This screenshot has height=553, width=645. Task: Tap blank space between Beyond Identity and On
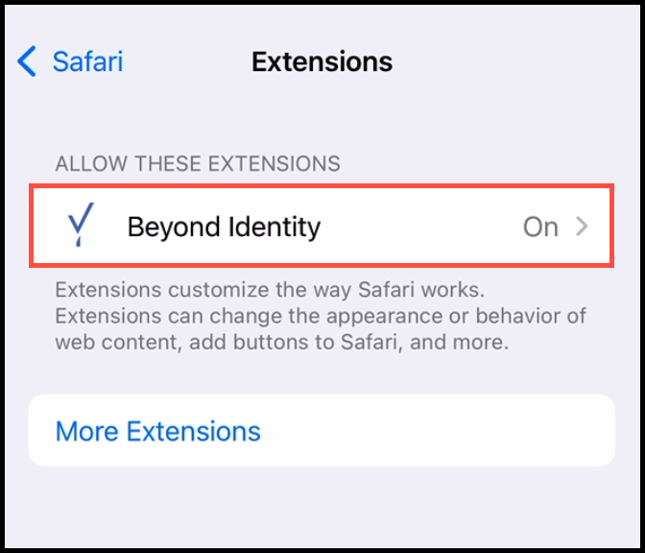(419, 227)
